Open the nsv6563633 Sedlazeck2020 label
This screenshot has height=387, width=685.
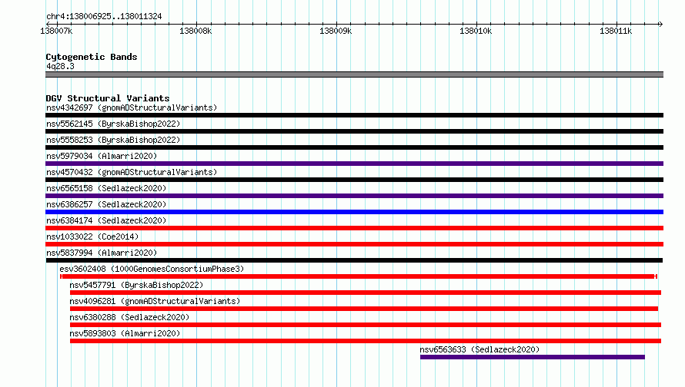479,349
